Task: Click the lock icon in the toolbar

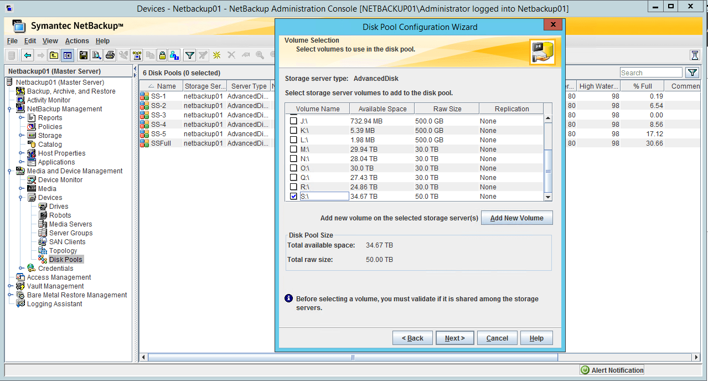Action: coord(161,55)
